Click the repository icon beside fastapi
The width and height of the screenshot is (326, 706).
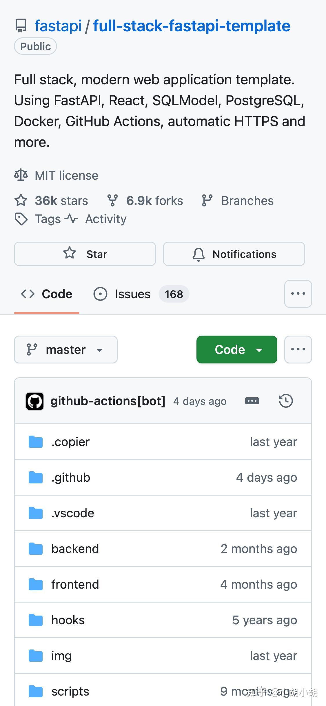point(21,26)
